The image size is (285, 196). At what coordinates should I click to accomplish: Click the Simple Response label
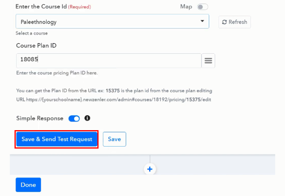point(40,118)
